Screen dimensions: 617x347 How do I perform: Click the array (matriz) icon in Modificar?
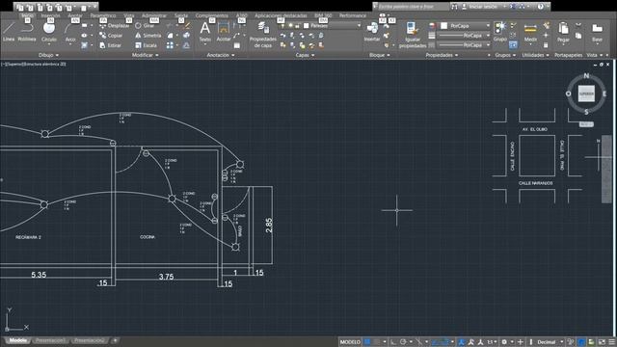coord(170,45)
